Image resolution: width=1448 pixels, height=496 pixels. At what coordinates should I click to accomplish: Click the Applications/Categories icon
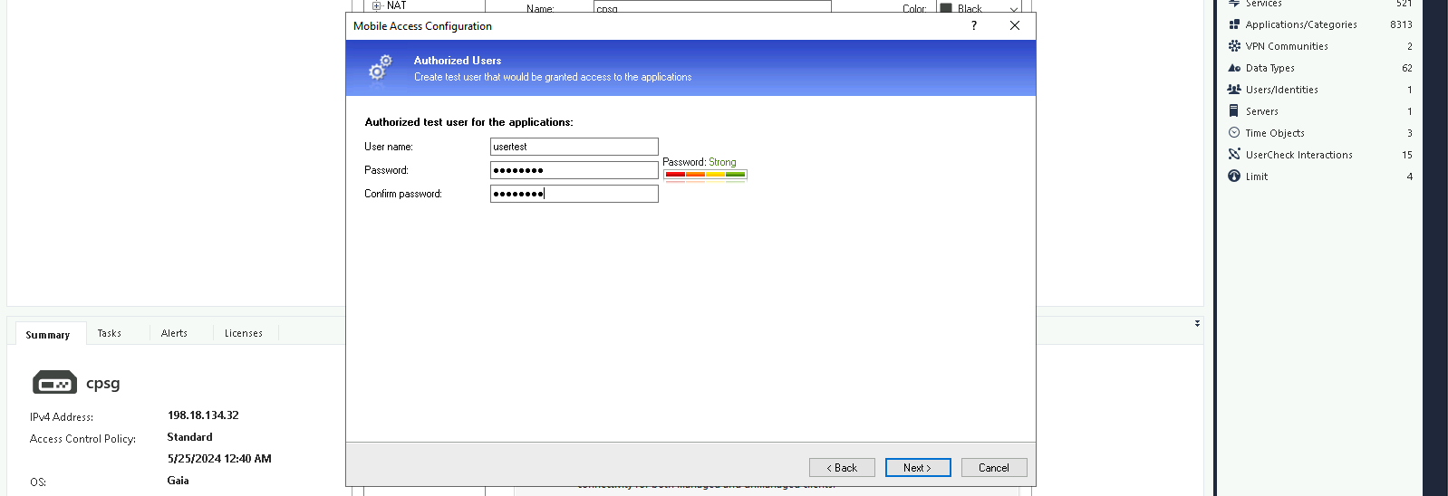pyautogui.click(x=1234, y=24)
